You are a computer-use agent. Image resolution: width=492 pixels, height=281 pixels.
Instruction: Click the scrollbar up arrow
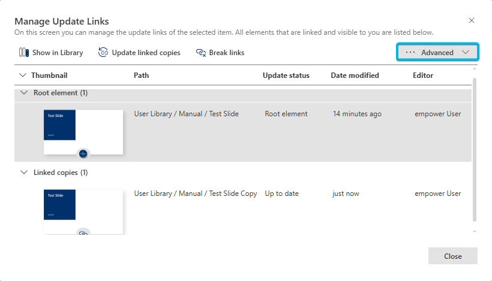pyautogui.click(x=475, y=69)
